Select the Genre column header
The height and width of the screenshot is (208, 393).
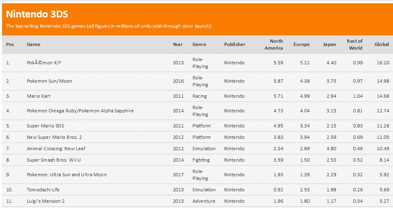tap(199, 44)
